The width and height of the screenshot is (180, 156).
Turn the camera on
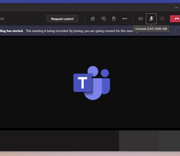(141, 19)
